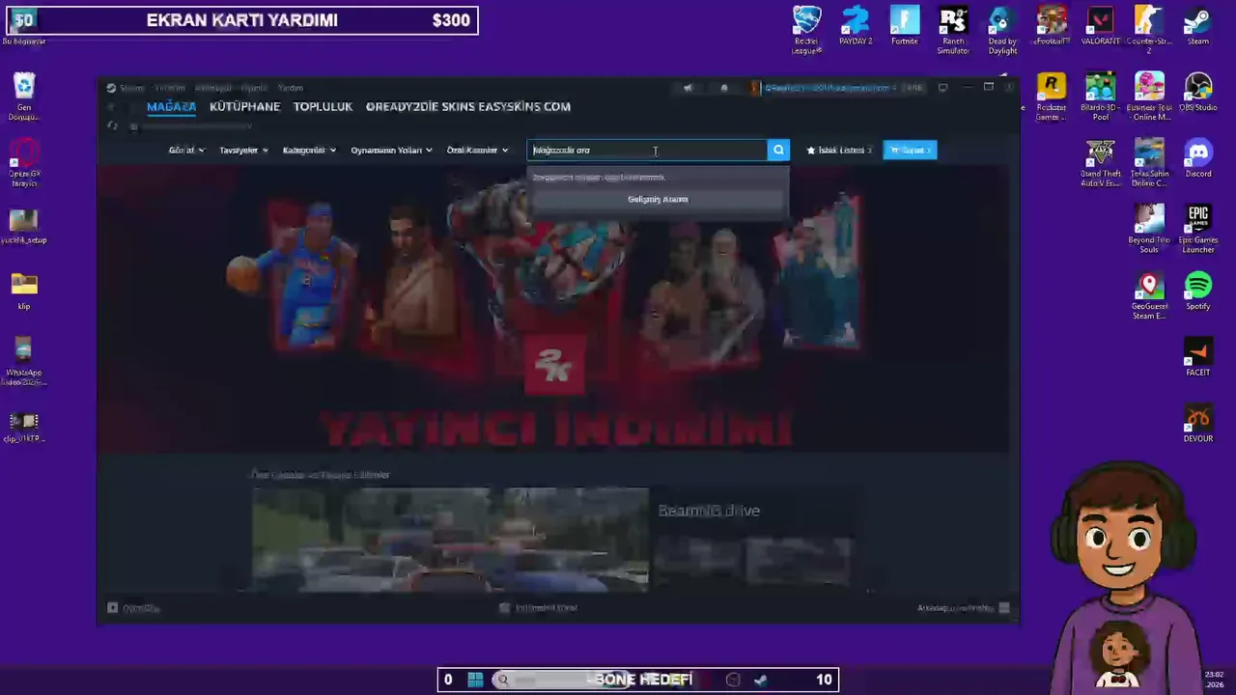1236x695 pixels.
Task: Open the Dead by Daylight desktop icon
Action: [1002, 29]
